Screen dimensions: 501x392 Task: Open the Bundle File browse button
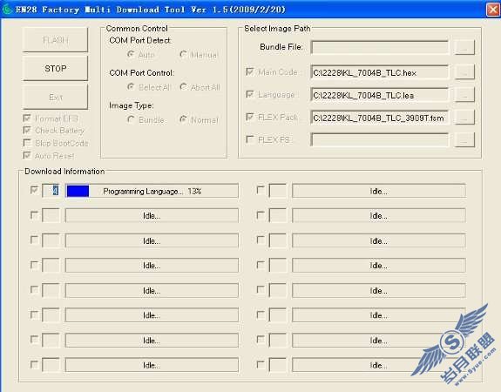pyautogui.click(x=464, y=47)
